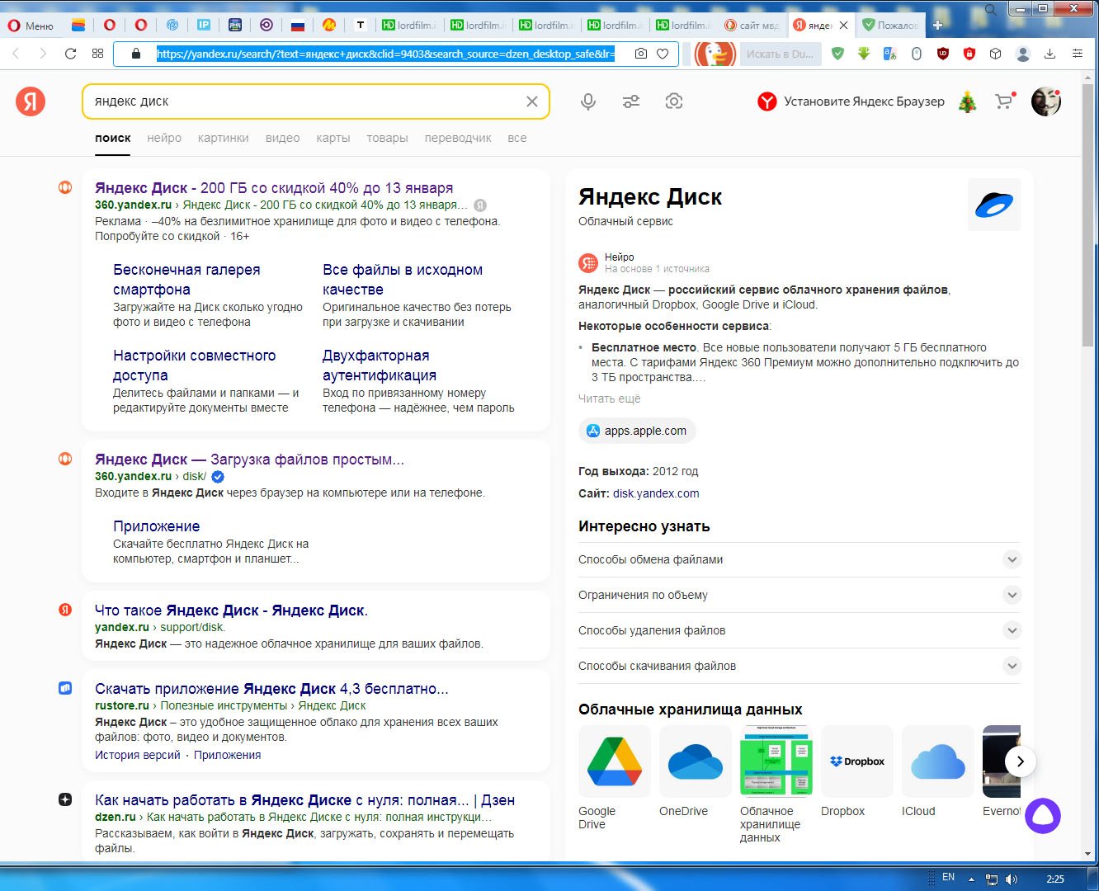Screen dimensions: 1099x891
Task: Expand neuro answer with "Читать ещё"
Action: 610,398
